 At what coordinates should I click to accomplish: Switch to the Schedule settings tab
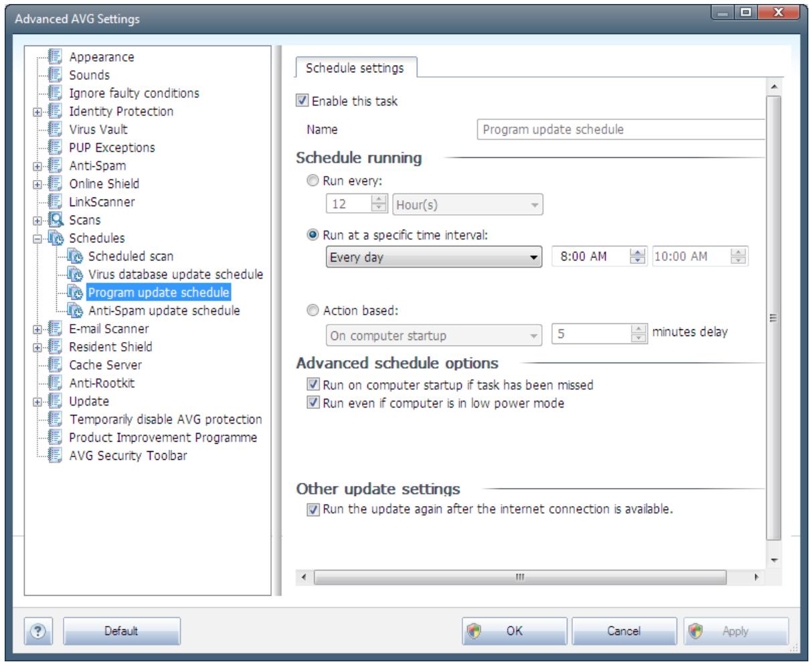click(x=355, y=68)
